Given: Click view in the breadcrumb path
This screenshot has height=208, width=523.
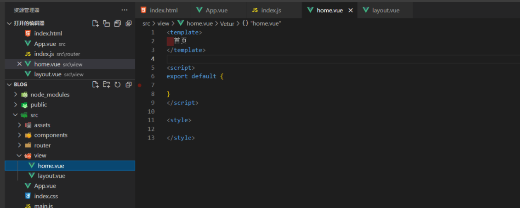Looking at the screenshot, I should pos(164,23).
